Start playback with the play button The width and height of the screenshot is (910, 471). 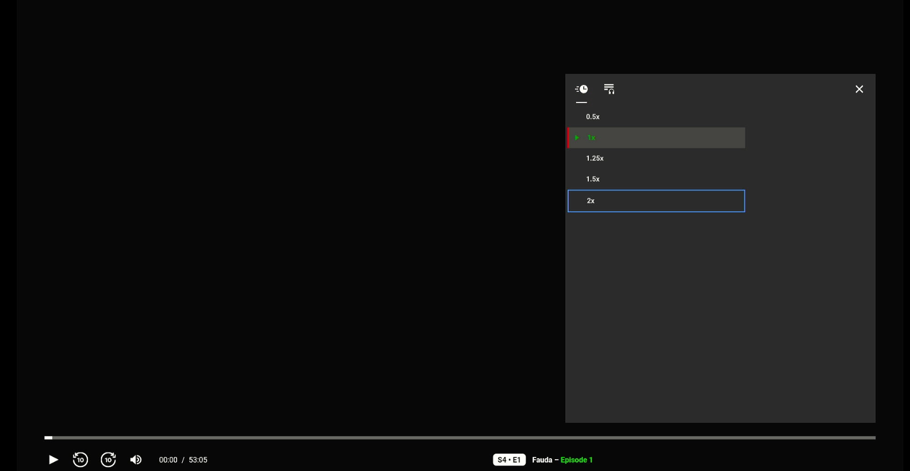coord(53,460)
